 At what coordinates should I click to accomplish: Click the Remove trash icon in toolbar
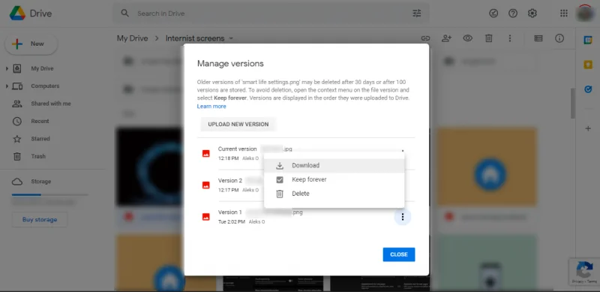click(x=489, y=38)
